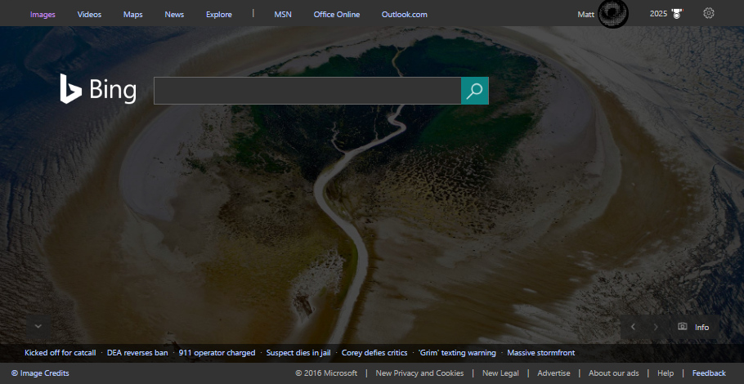Click © 2016 Microsoft text
This screenshot has height=384, width=744.
point(326,373)
